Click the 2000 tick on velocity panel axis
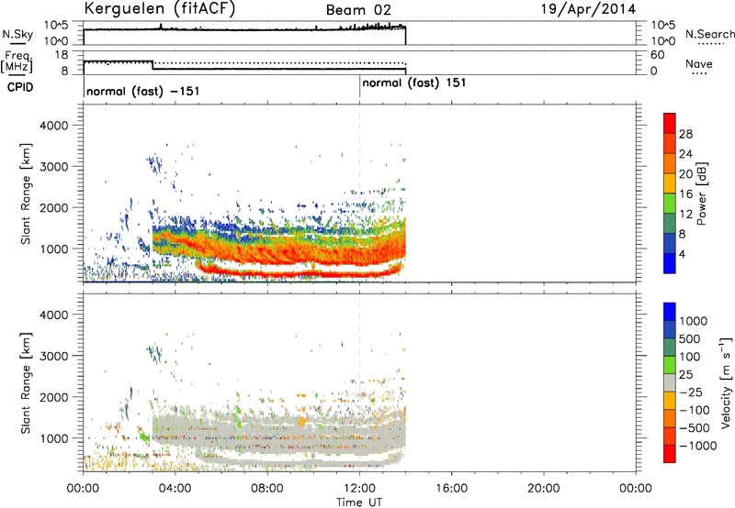Image resolution: width=735 pixels, height=508 pixels. click(54, 397)
